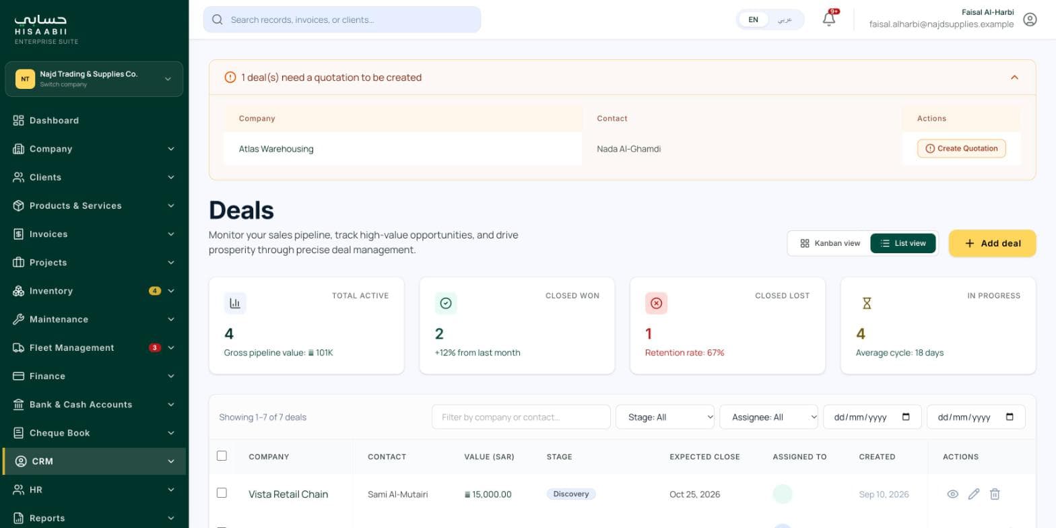Click the Dashboard sidebar icon
Image resolution: width=1056 pixels, height=528 pixels.
click(x=18, y=120)
